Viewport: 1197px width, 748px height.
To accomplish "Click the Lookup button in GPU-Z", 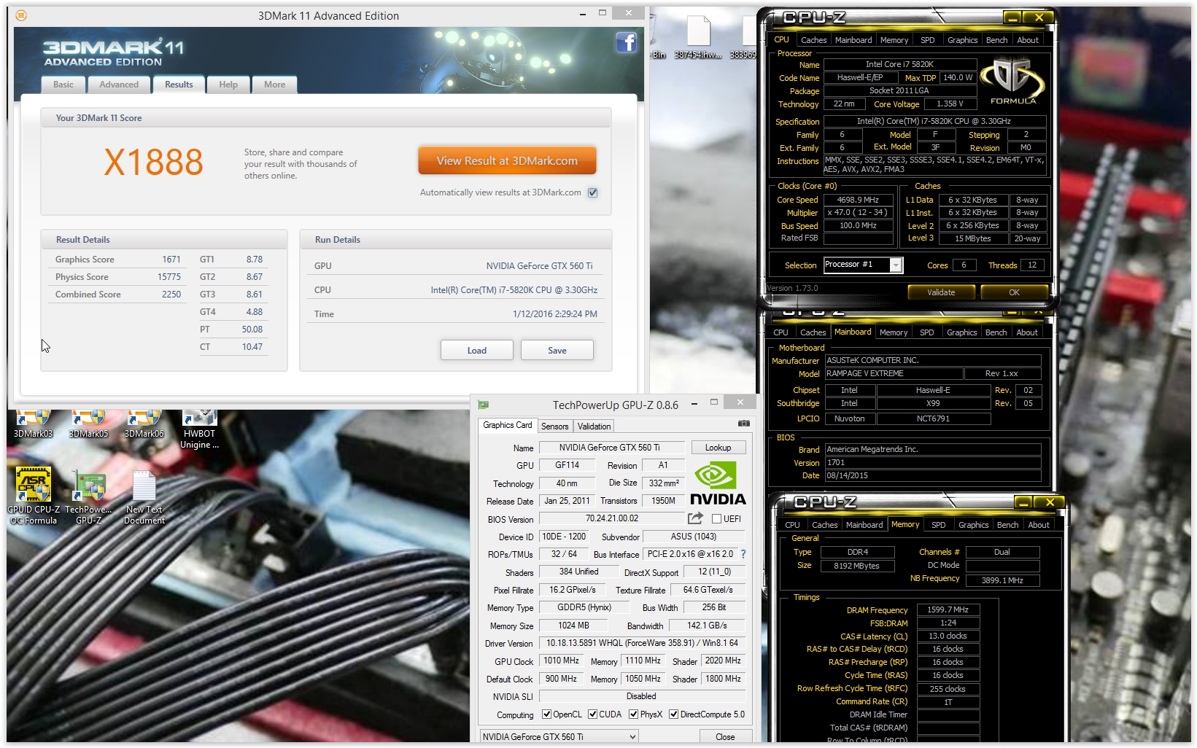I will coord(718,448).
